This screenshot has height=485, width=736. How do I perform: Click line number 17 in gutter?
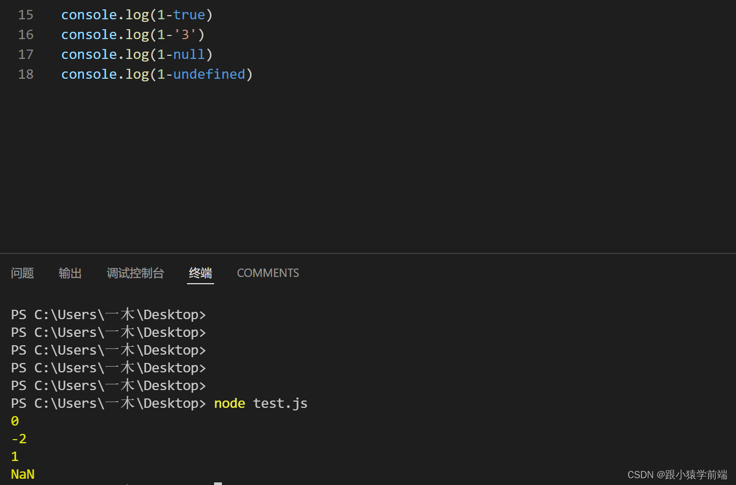(26, 55)
